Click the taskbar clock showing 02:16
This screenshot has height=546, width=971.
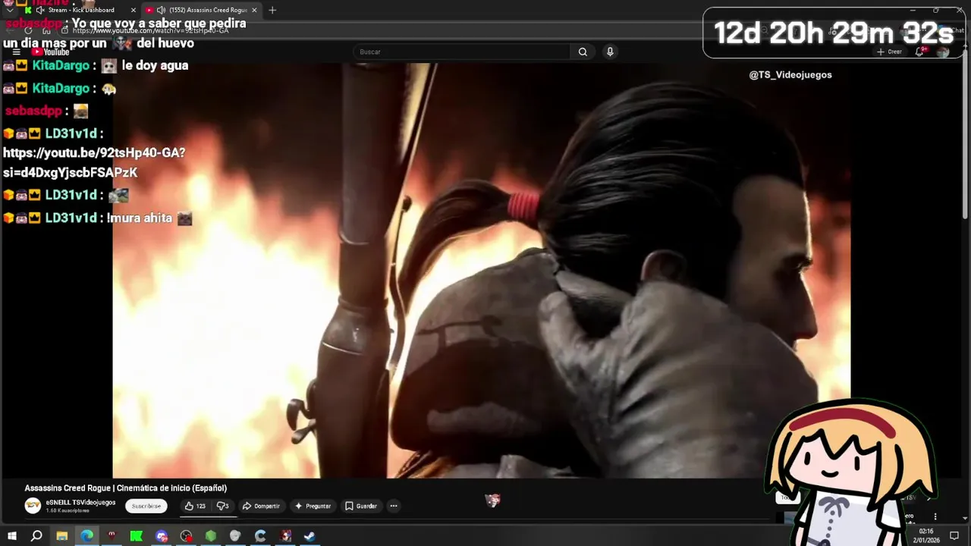(x=925, y=536)
